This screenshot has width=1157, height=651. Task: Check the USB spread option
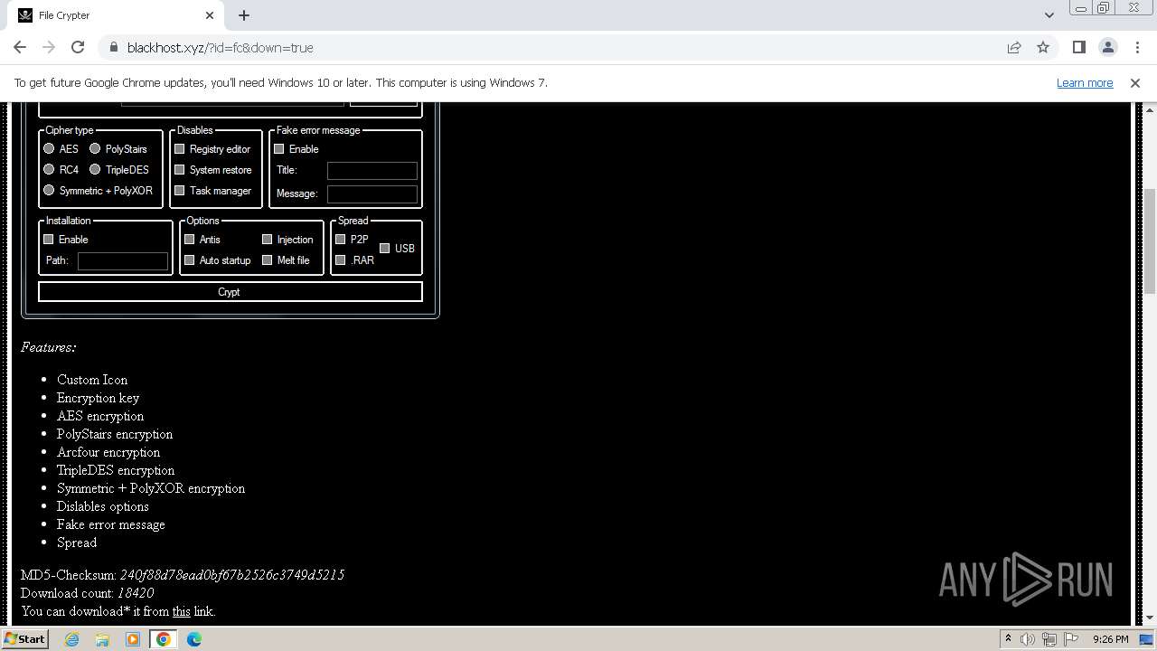coord(384,248)
